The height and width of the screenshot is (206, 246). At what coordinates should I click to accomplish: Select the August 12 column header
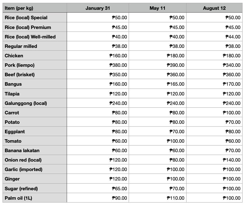(214, 8)
